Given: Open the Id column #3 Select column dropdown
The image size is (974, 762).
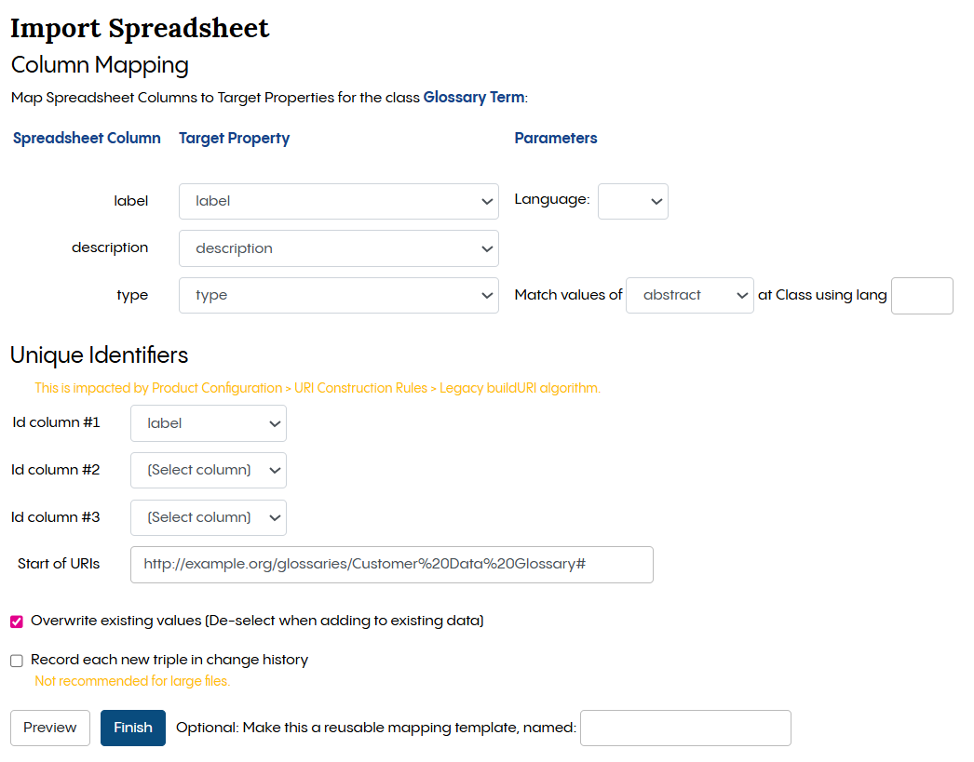Looking at the screenshot, I should 208,517.
